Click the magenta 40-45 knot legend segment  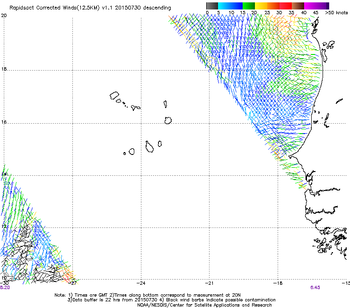tap(310, 6)
